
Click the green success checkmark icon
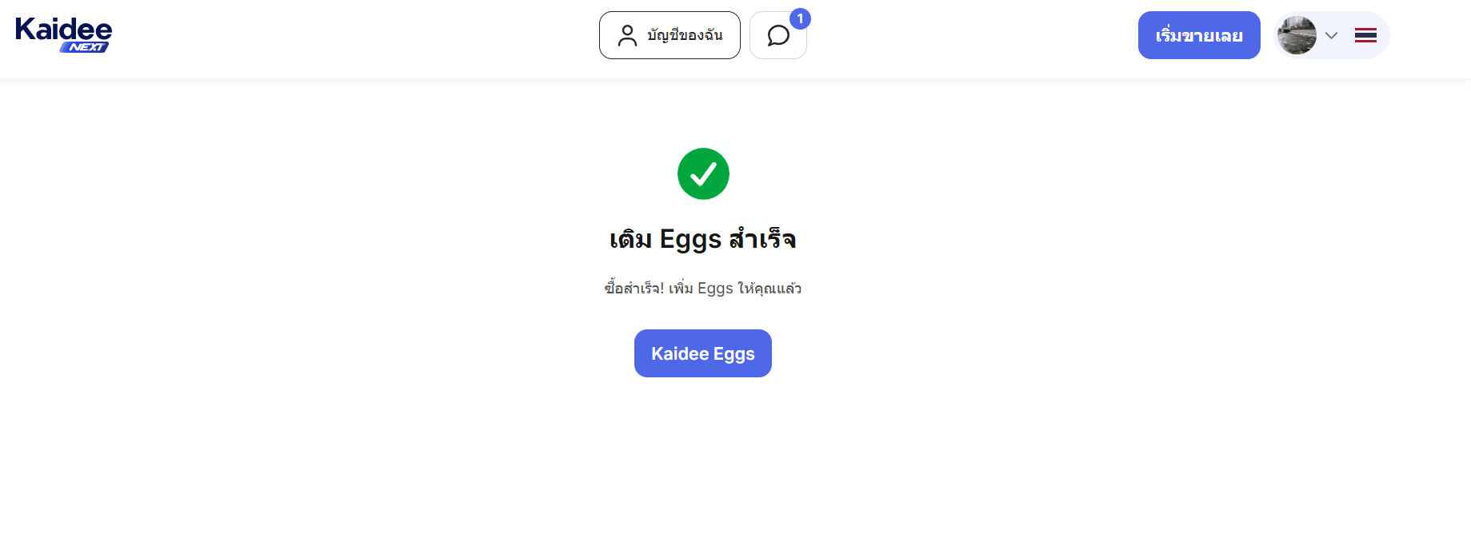pyautogui.click(x=703, y=173)
